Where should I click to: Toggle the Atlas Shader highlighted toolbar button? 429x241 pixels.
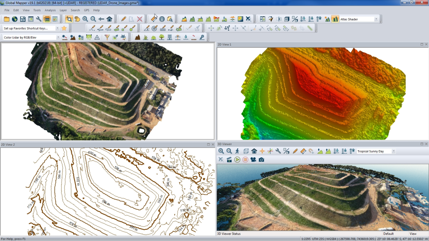pos(335,19)
